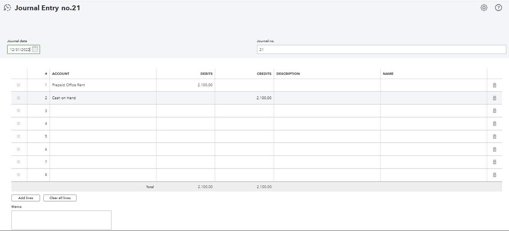
Task: Click the NAME column header
Action: (388, 74)
